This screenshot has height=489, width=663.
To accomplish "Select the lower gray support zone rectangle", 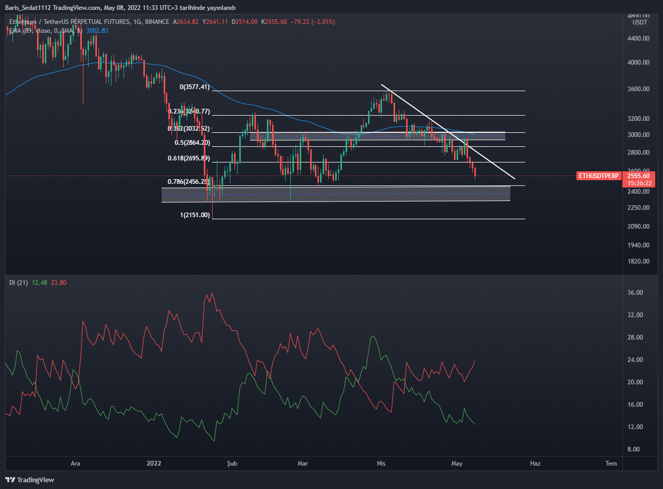I will pos(336,194).
